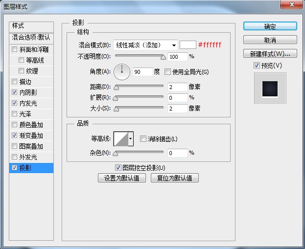This screenshot has height=249, width=305.
Task: Click the 扩展 slider handle
Action: (116, 98)
